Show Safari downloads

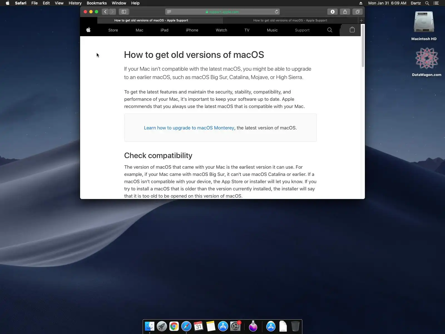tap(332, 12)
